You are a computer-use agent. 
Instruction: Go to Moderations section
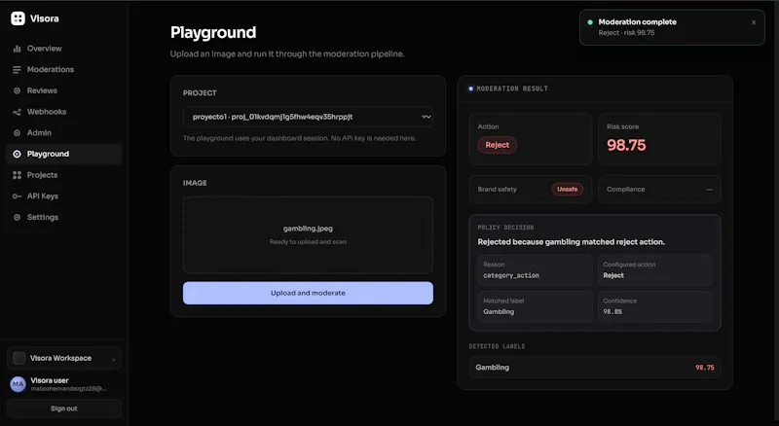point(63,69)
